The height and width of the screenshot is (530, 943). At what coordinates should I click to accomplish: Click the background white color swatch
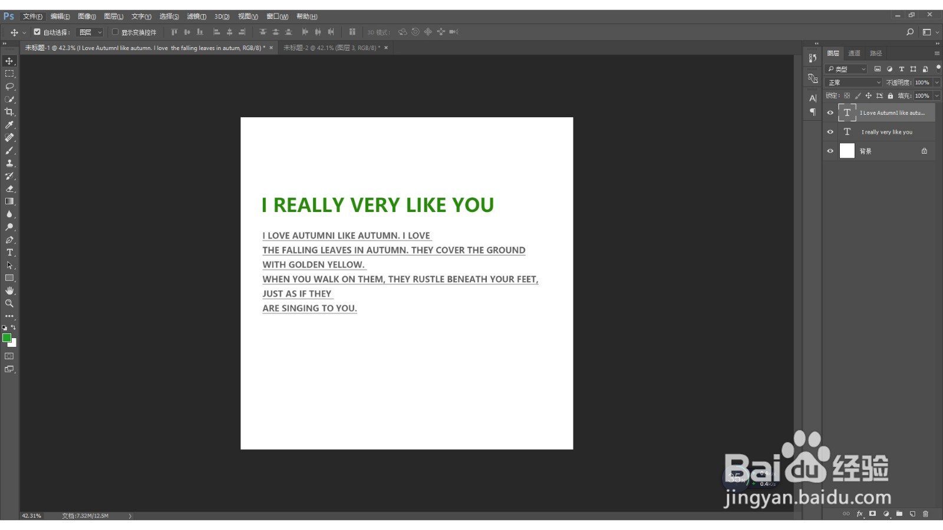tap(14, 344)
